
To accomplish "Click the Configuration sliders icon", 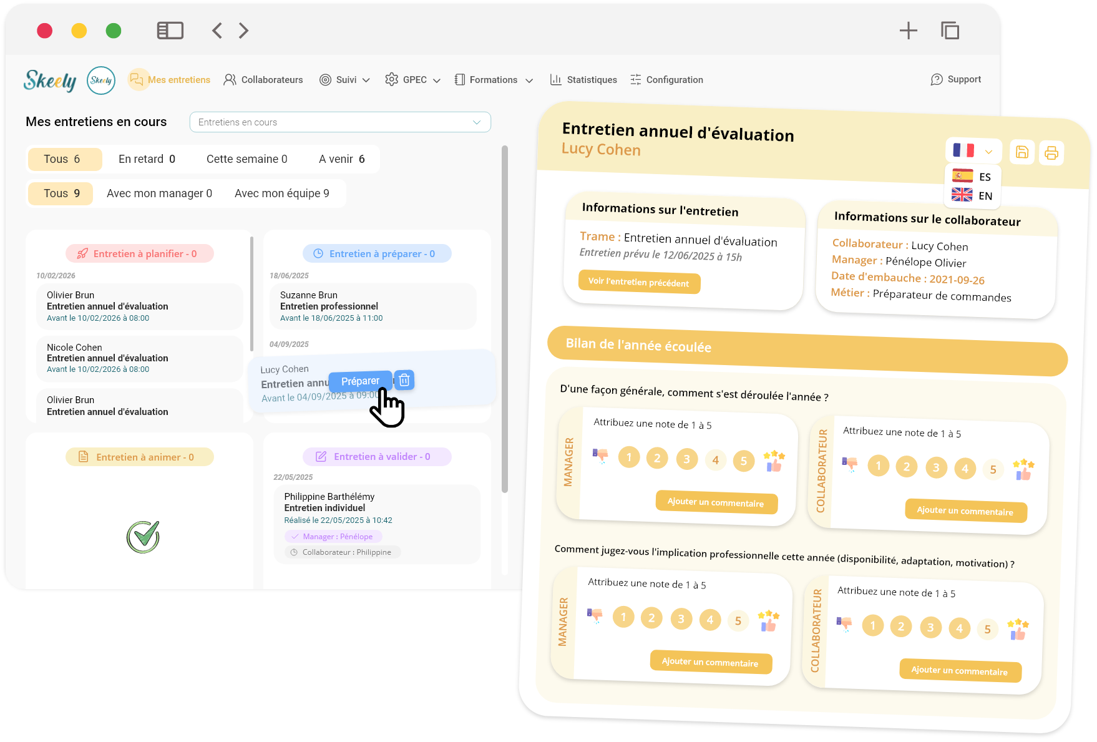I will [636, 79].
